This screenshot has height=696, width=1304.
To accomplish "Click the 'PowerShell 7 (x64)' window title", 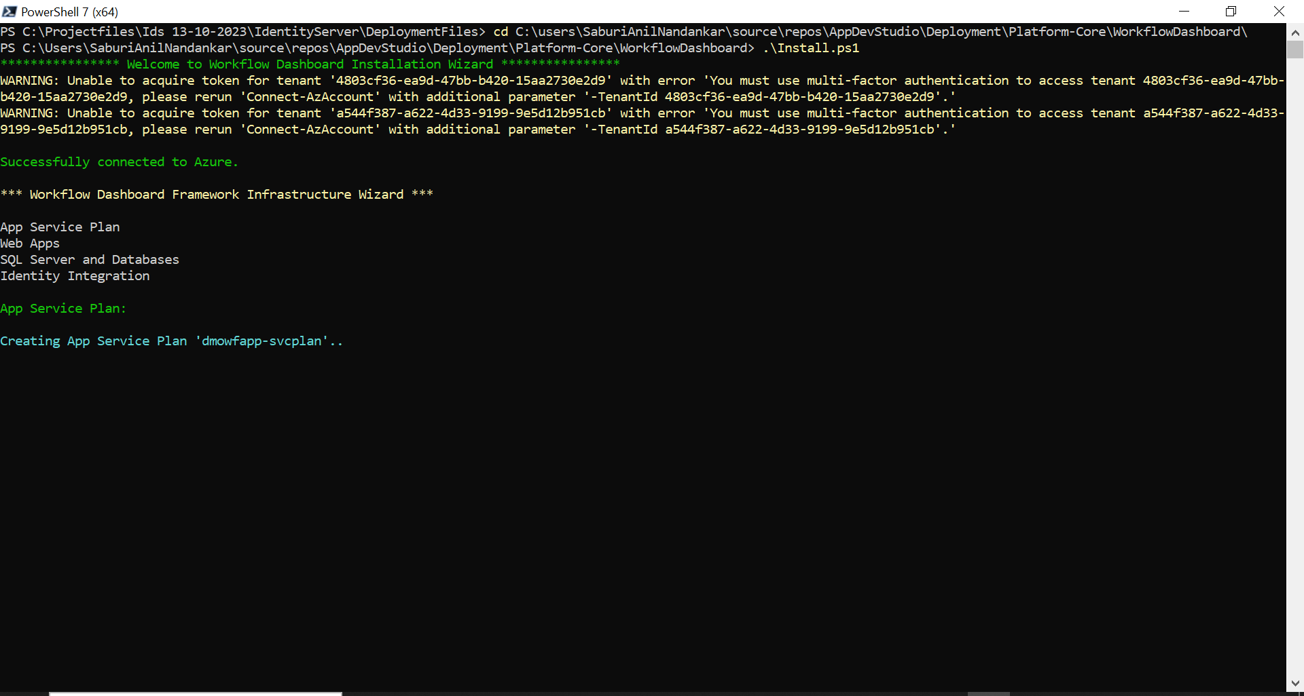I will coord(69,12).
